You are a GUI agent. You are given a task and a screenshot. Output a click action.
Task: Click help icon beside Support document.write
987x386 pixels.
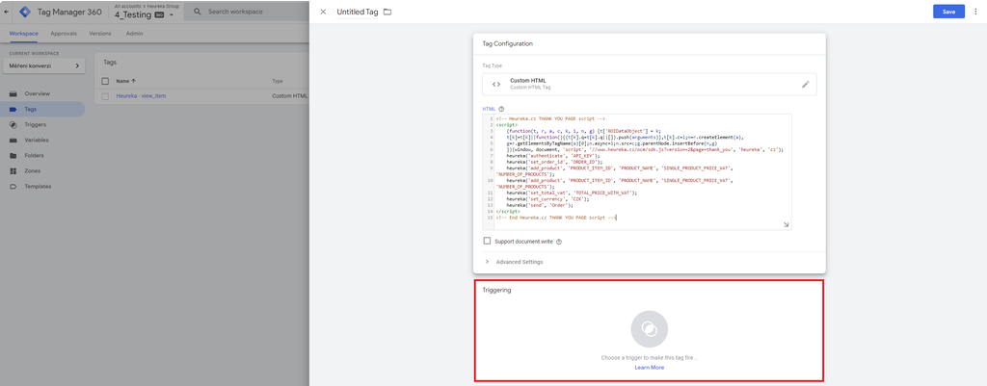[559, 242]
